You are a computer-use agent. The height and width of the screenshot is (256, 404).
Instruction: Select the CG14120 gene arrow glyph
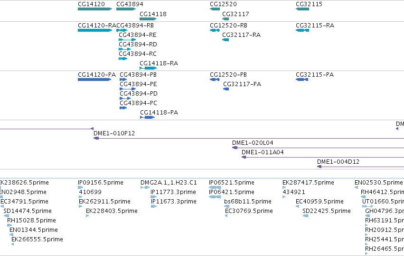pos(95,9)
